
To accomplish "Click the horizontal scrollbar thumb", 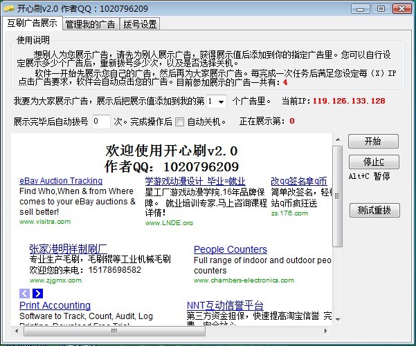I will pyautogui.click(x=114, y=331).
